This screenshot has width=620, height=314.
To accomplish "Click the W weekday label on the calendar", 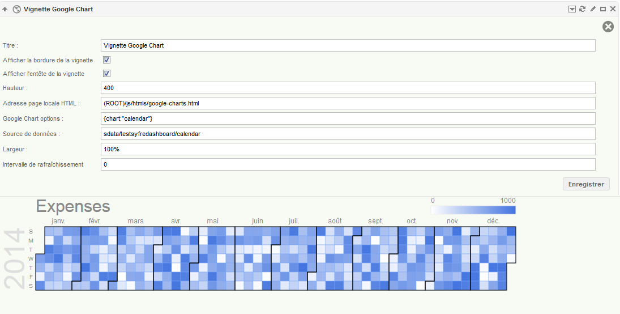I will coord(31,258).
